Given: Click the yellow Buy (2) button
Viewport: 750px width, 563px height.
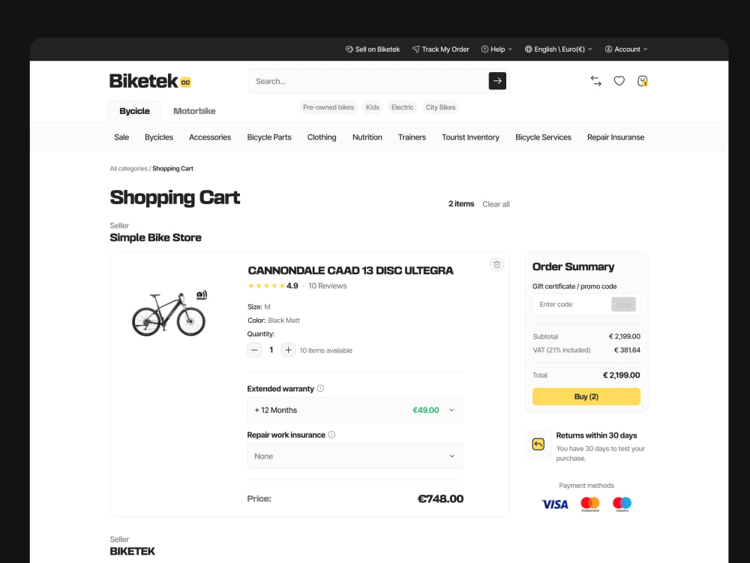Looking at the screenshot, I should click(x=586, y=396).
